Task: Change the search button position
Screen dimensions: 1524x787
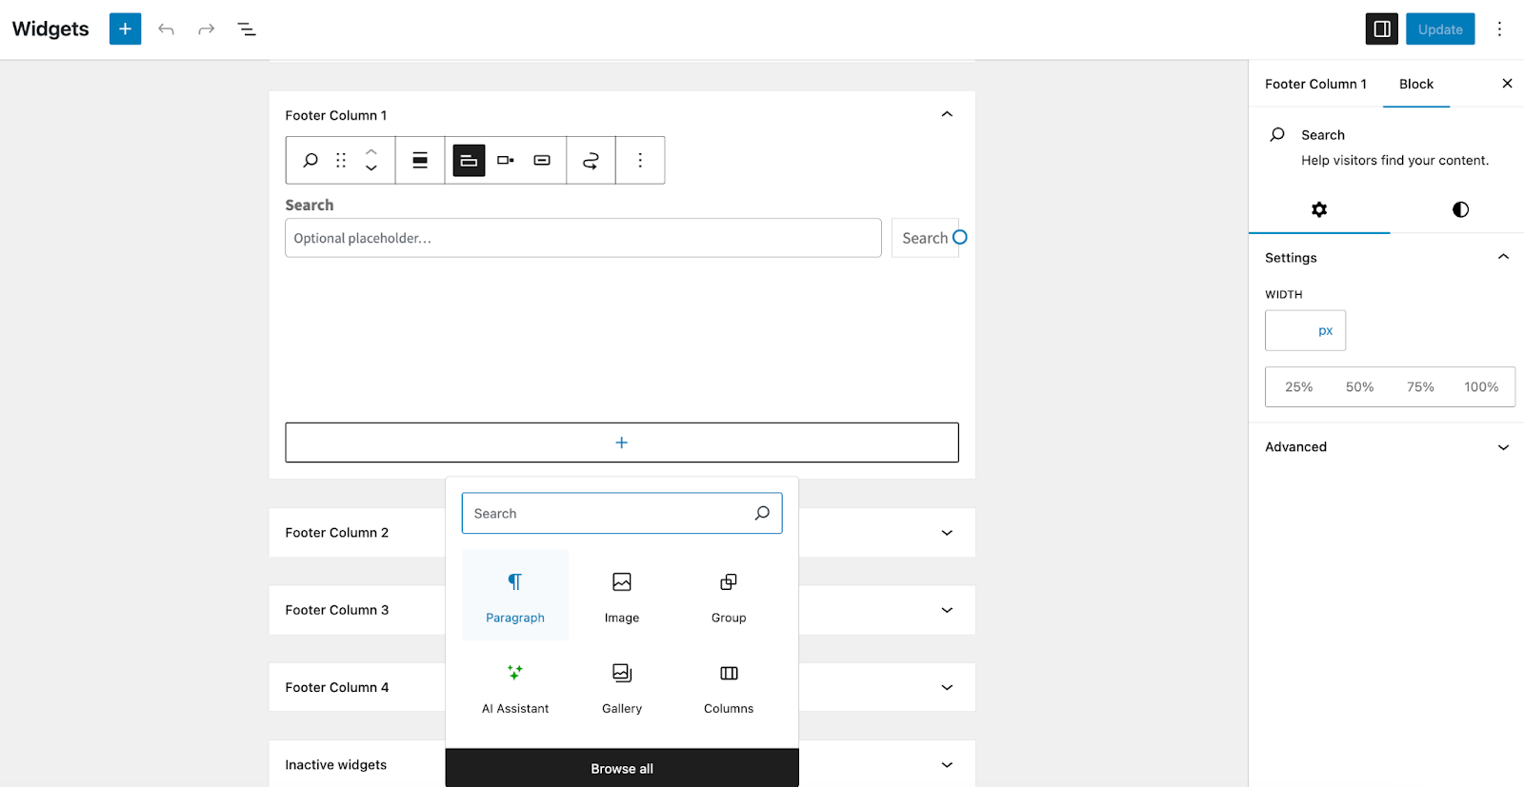Action: pyautogui.click(x=506, y=160)
